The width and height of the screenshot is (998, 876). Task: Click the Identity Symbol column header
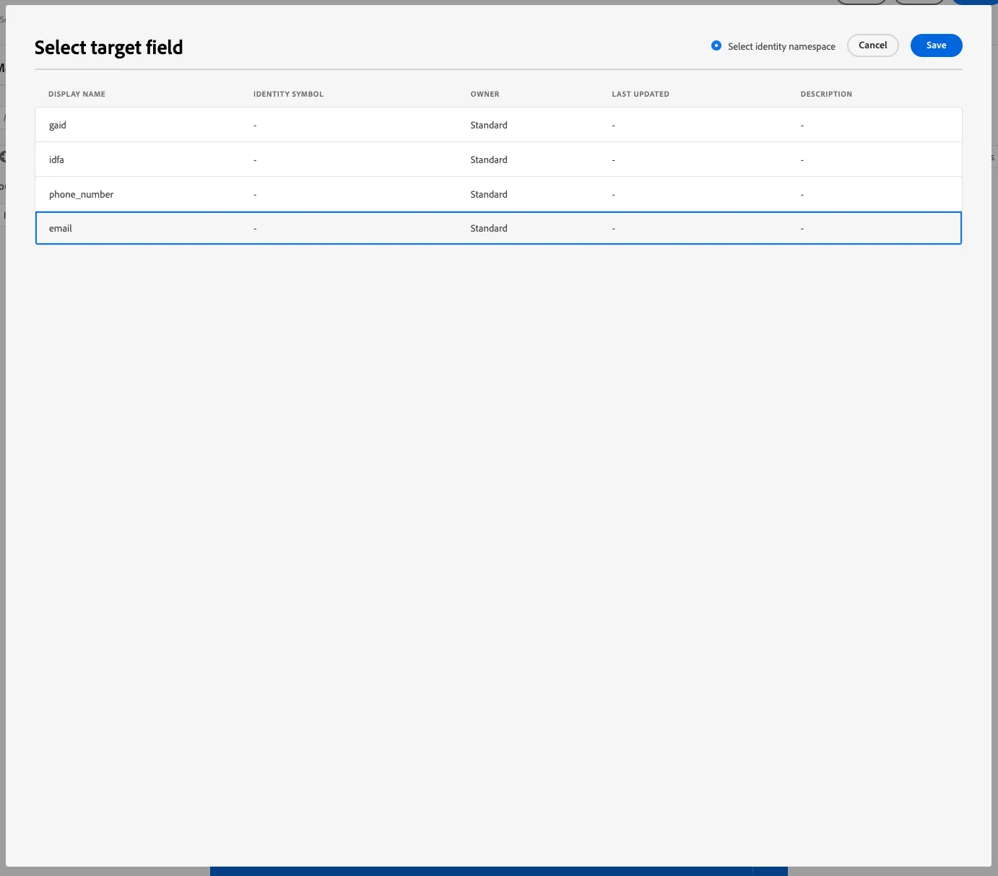[x=288, y=95]
